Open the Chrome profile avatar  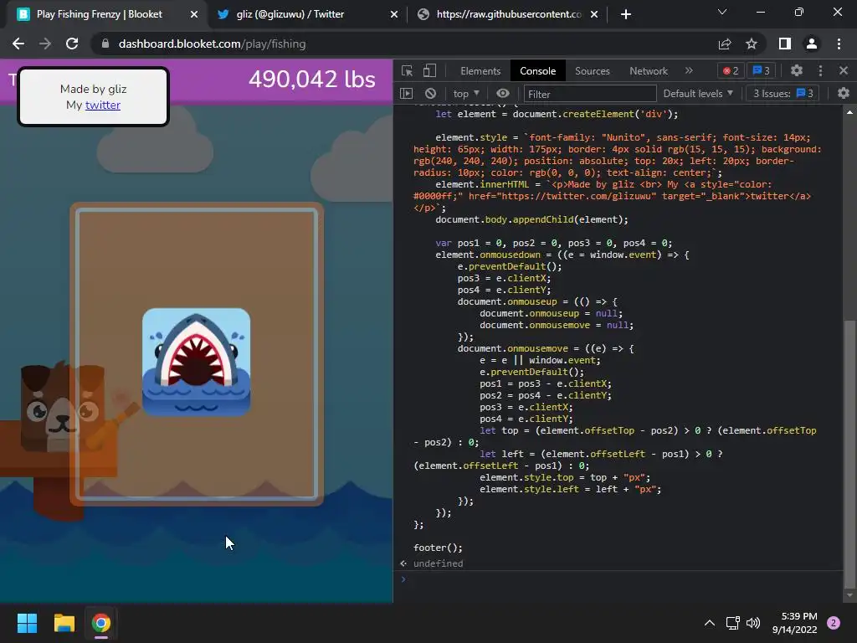(x=812, y=44)
